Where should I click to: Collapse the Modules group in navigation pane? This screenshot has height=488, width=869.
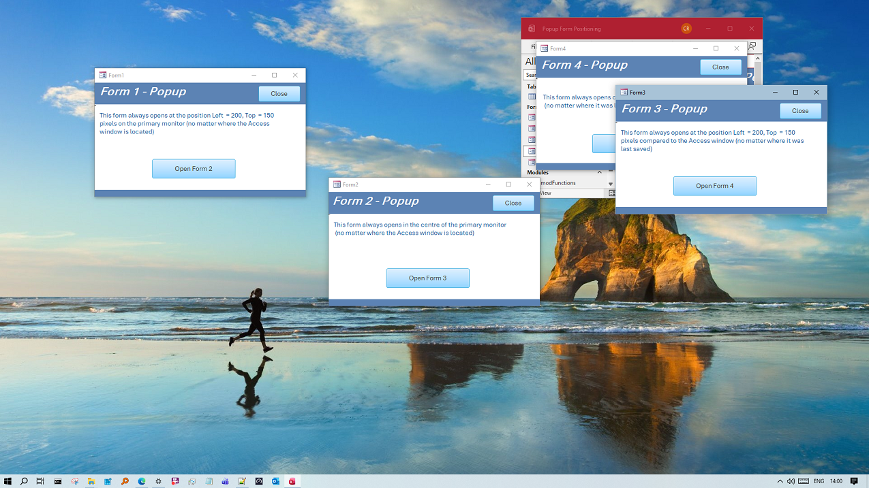tap(600, 172)
